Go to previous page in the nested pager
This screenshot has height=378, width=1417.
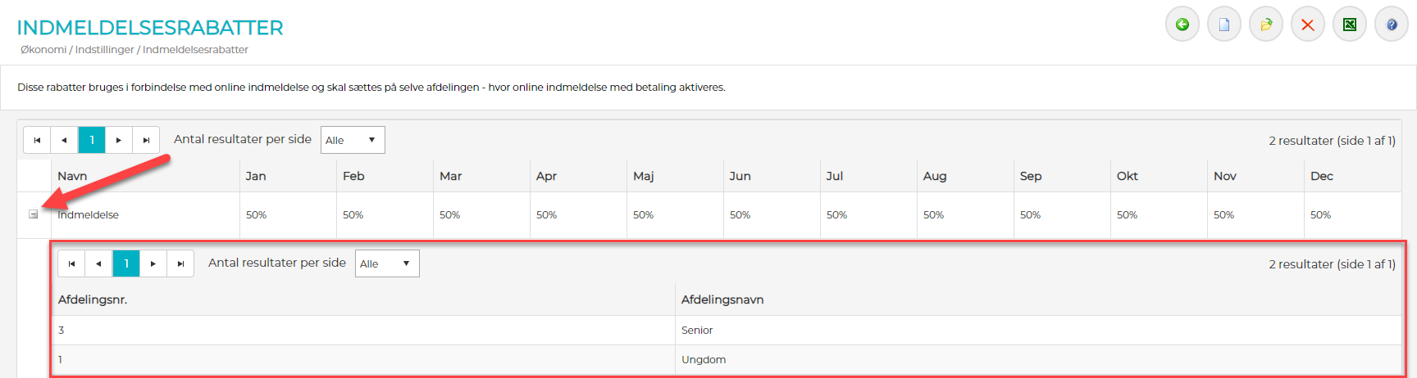point(98,263)
